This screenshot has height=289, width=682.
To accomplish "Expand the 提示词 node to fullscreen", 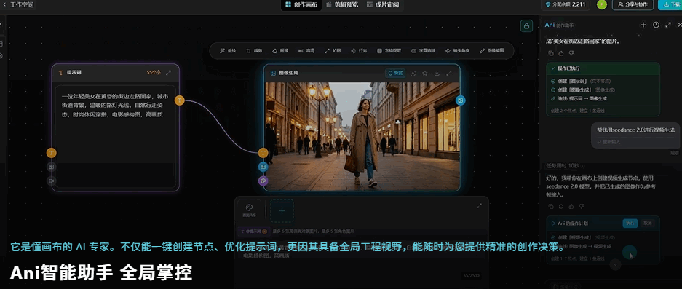I will tap(168, 73).
